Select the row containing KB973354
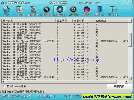 tap(65, 72)
